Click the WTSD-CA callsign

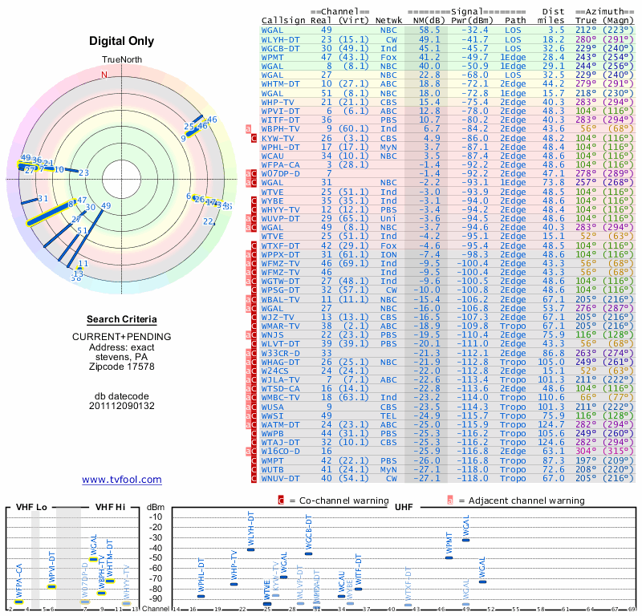tap(280, 389)
